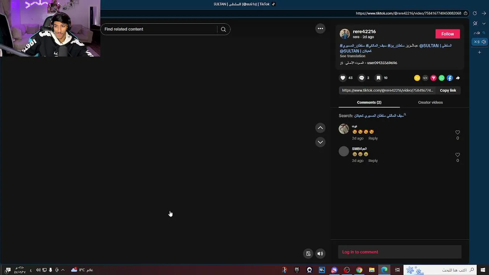Click the Copy link button
489x275 pixels.
tap(448, 91)
